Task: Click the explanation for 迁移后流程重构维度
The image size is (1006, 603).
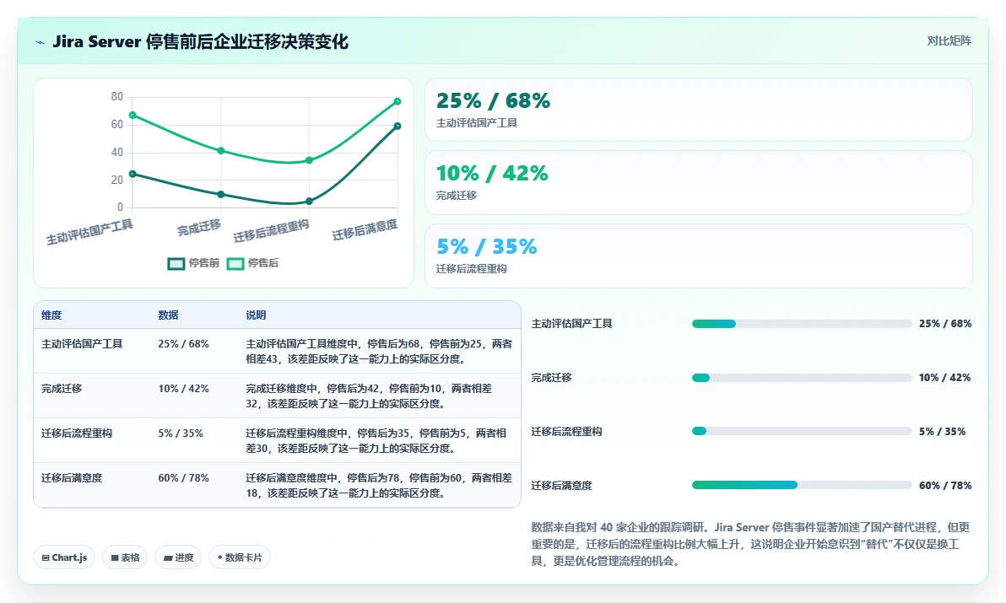Action: point(376,441)
